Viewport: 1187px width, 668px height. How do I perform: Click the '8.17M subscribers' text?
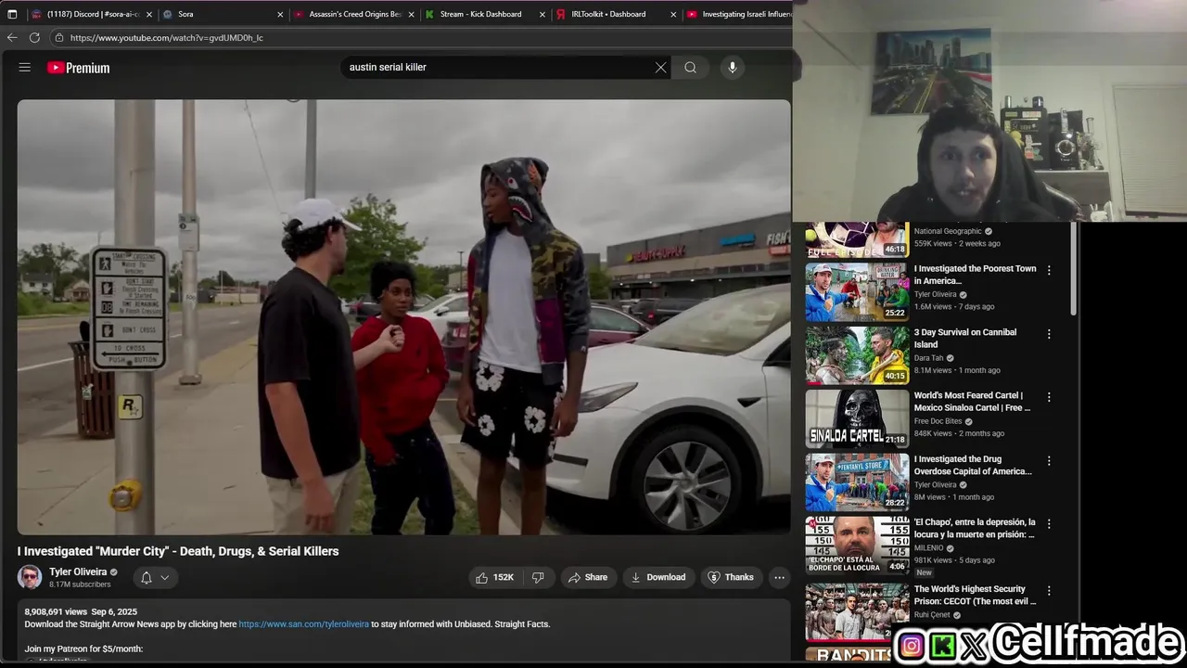(80, 584)
